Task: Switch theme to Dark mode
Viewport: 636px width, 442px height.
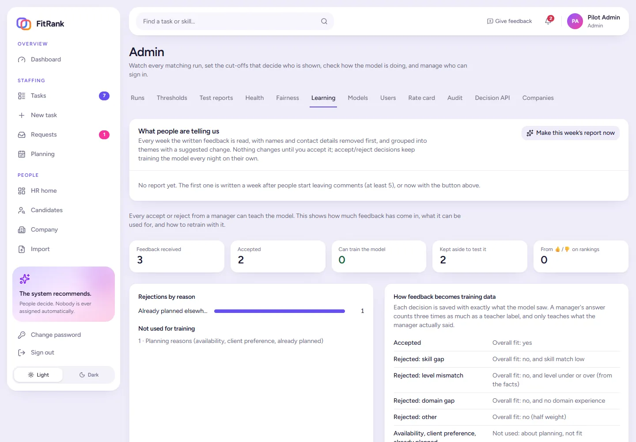Action: pyautogui.click(x=89, y=375)
